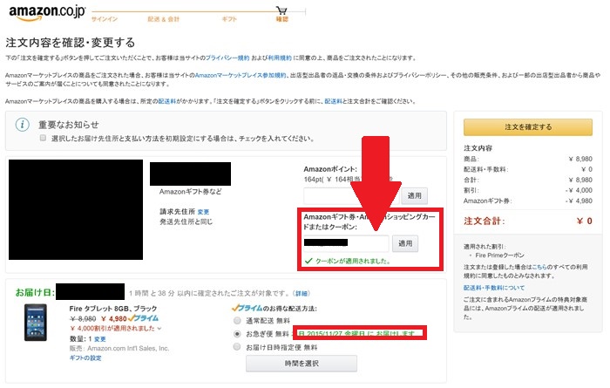Open 利用規約 link
610x388 pixels.
tap(280, 58)
